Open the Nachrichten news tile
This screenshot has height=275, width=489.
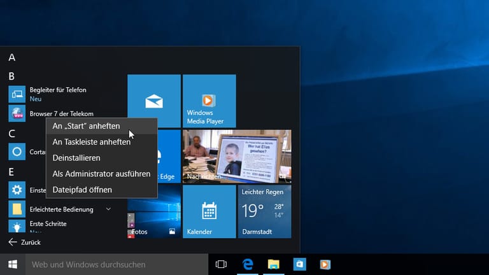237,157
